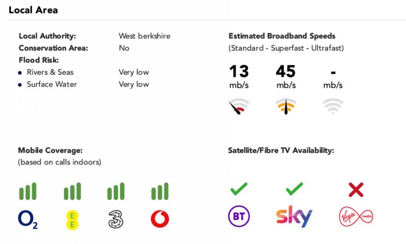Viewport: 406px width, 244px height.
Task: Click the Local Area section heading
Action: (33, 10)
